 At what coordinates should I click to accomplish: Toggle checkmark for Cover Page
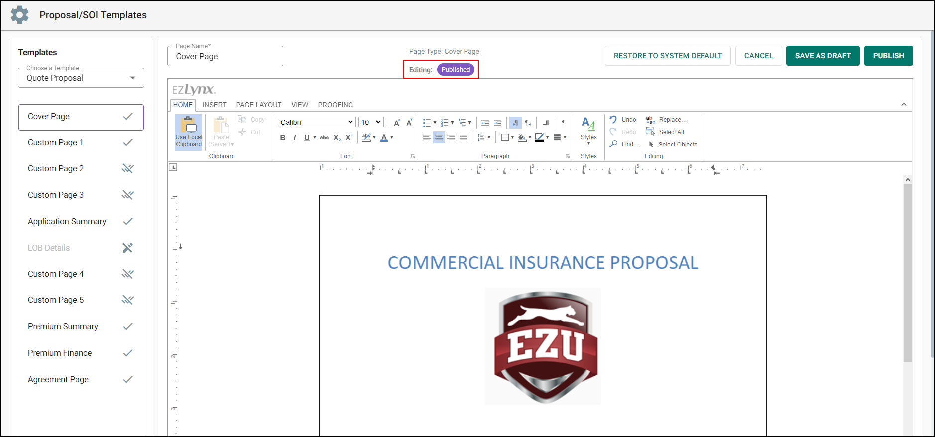click(128, 116)
